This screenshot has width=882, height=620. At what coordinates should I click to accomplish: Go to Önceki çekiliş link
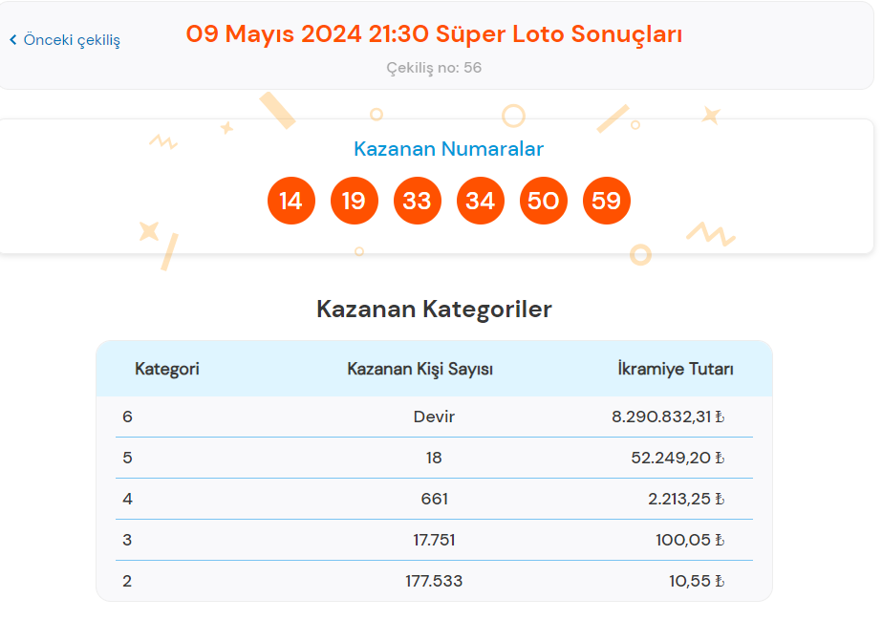(65, 40)
